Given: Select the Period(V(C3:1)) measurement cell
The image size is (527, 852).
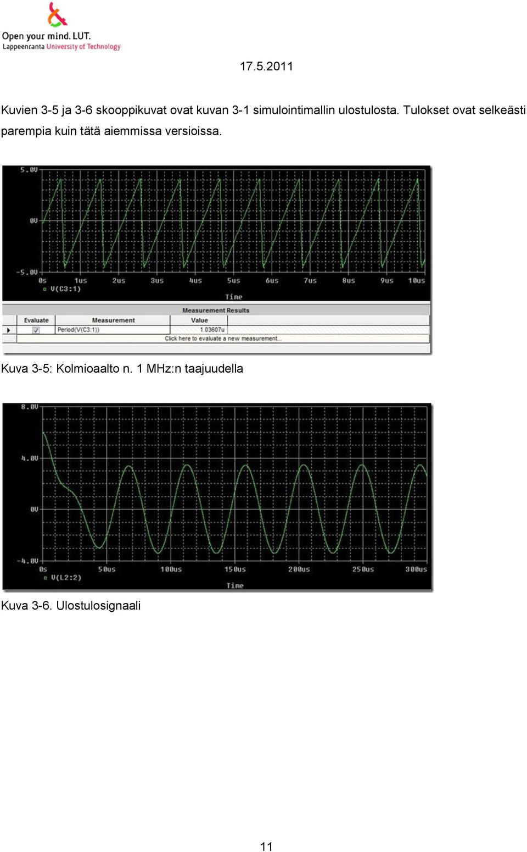Looking at the screenshot, I should pos(113,330).
